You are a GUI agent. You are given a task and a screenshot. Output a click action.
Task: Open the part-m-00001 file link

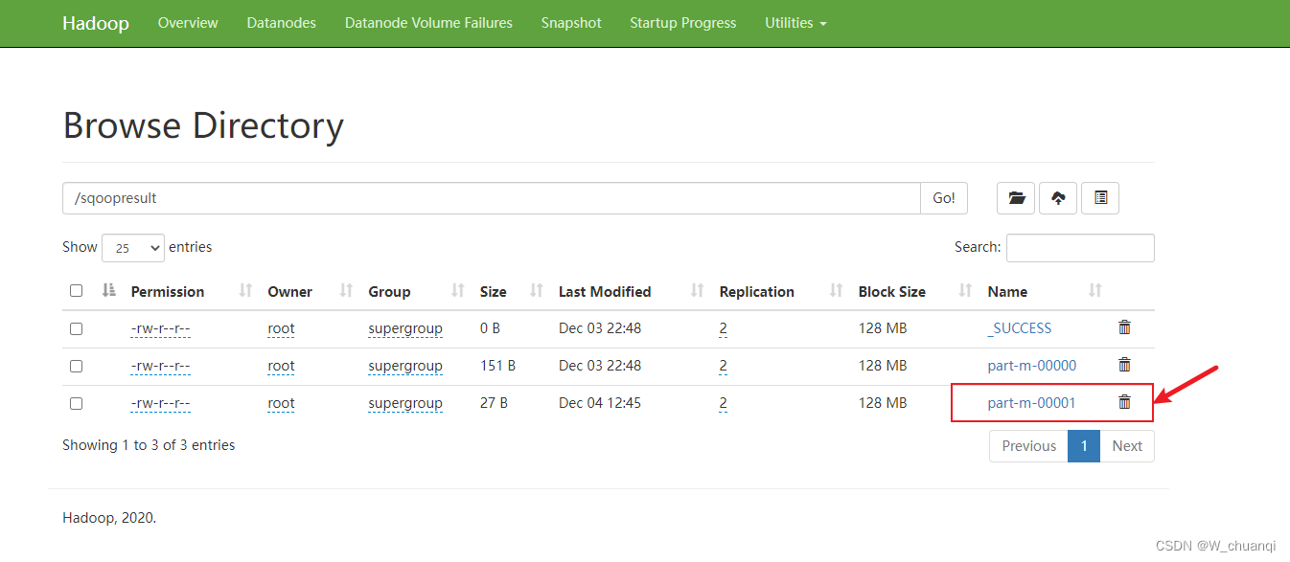click(x=1032, y=402)
